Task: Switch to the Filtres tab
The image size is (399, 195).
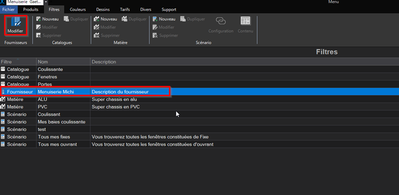Action: pos(54,9)
